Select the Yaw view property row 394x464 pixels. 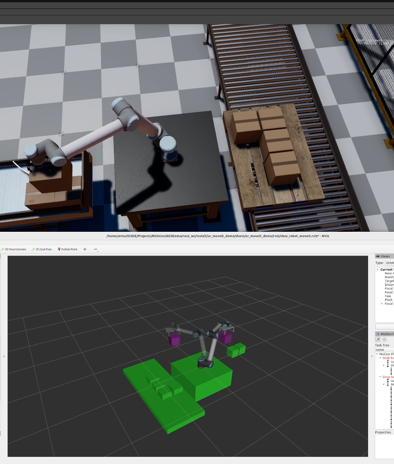388,296
